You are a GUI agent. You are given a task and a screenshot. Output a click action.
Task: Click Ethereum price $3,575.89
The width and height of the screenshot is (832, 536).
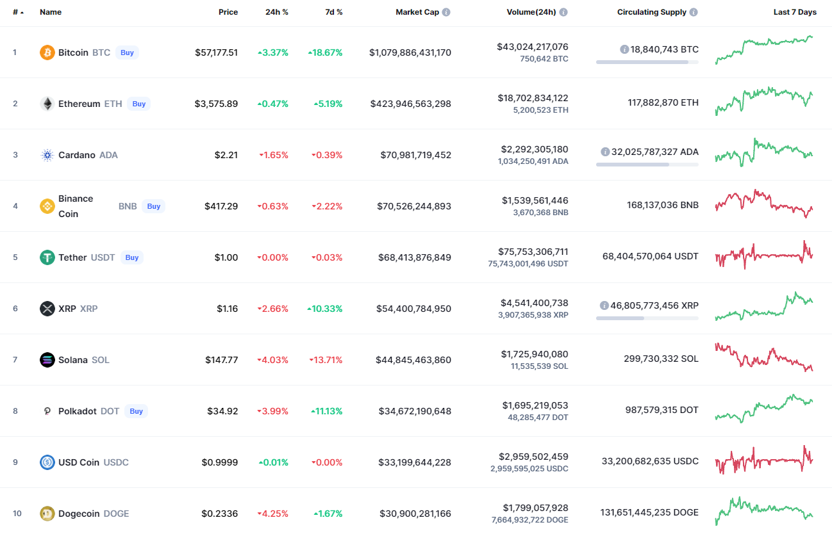pyautogui.click(x=217, y=104)
